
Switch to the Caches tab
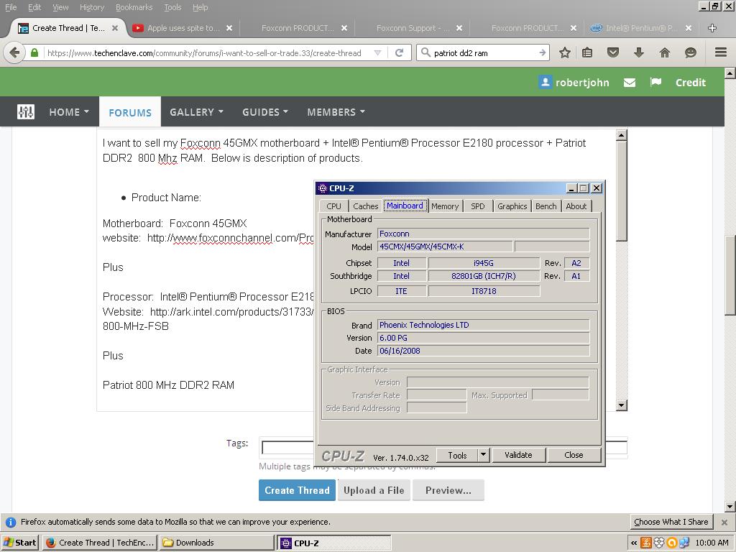pos(366,206)
